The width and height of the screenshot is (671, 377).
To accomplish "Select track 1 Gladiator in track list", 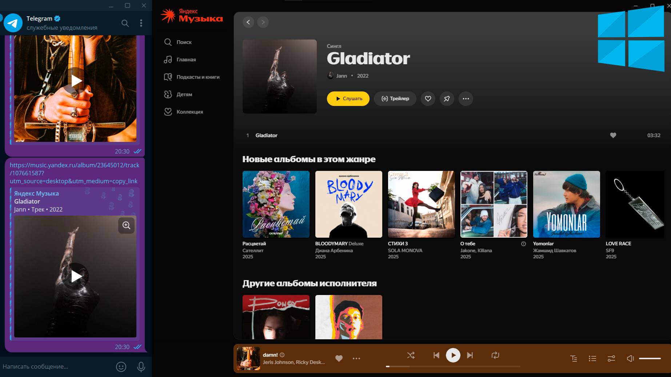I will coord(453,135).
